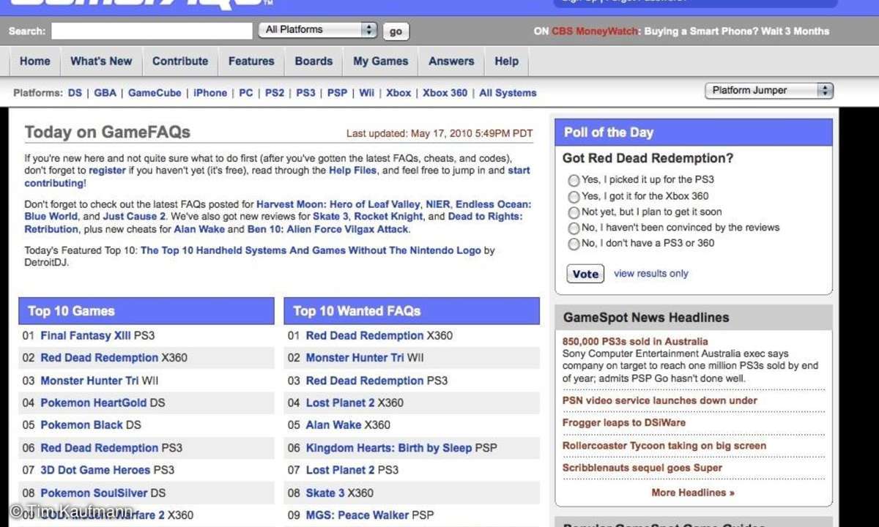Open PS3 in the Platforms bar
The height and width of the screenshot is (527, 879).
(306, 93)
